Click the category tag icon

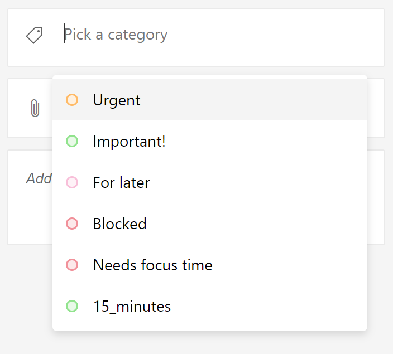pyautogui.click(x=35, y=35)
